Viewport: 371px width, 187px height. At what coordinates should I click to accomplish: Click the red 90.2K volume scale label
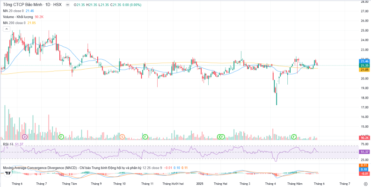coord(364,137)
